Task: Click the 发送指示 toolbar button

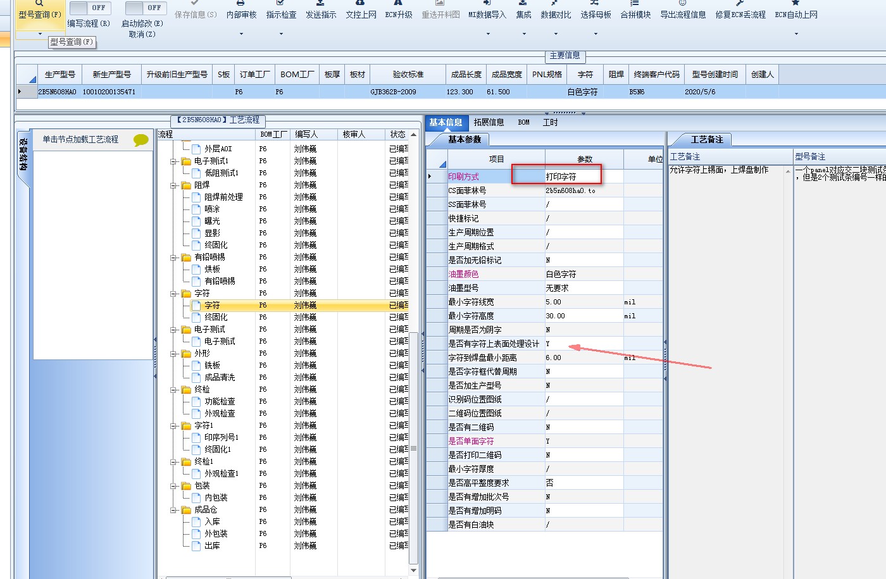Action: (x=321, y=11)
